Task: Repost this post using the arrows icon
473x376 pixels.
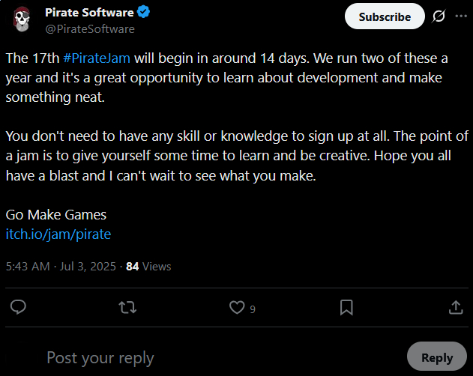Action: 127,307
